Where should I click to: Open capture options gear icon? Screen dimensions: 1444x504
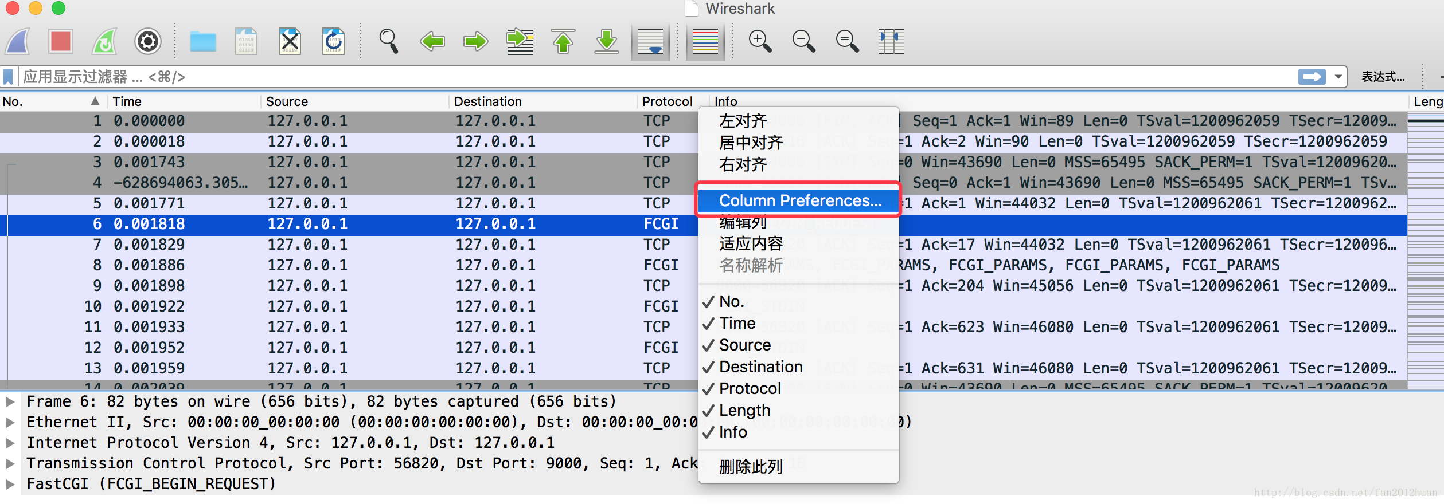pos(148,41)
